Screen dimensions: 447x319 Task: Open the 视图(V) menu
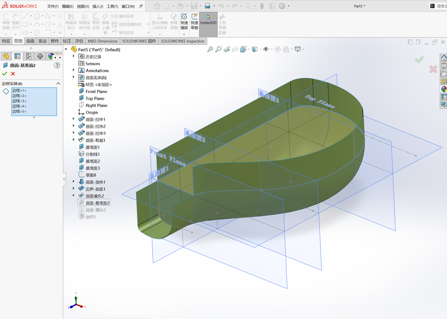tap(83, 6)
